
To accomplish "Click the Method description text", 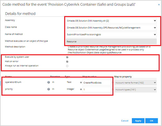I will pyautogui.click(x=109, y=50).
